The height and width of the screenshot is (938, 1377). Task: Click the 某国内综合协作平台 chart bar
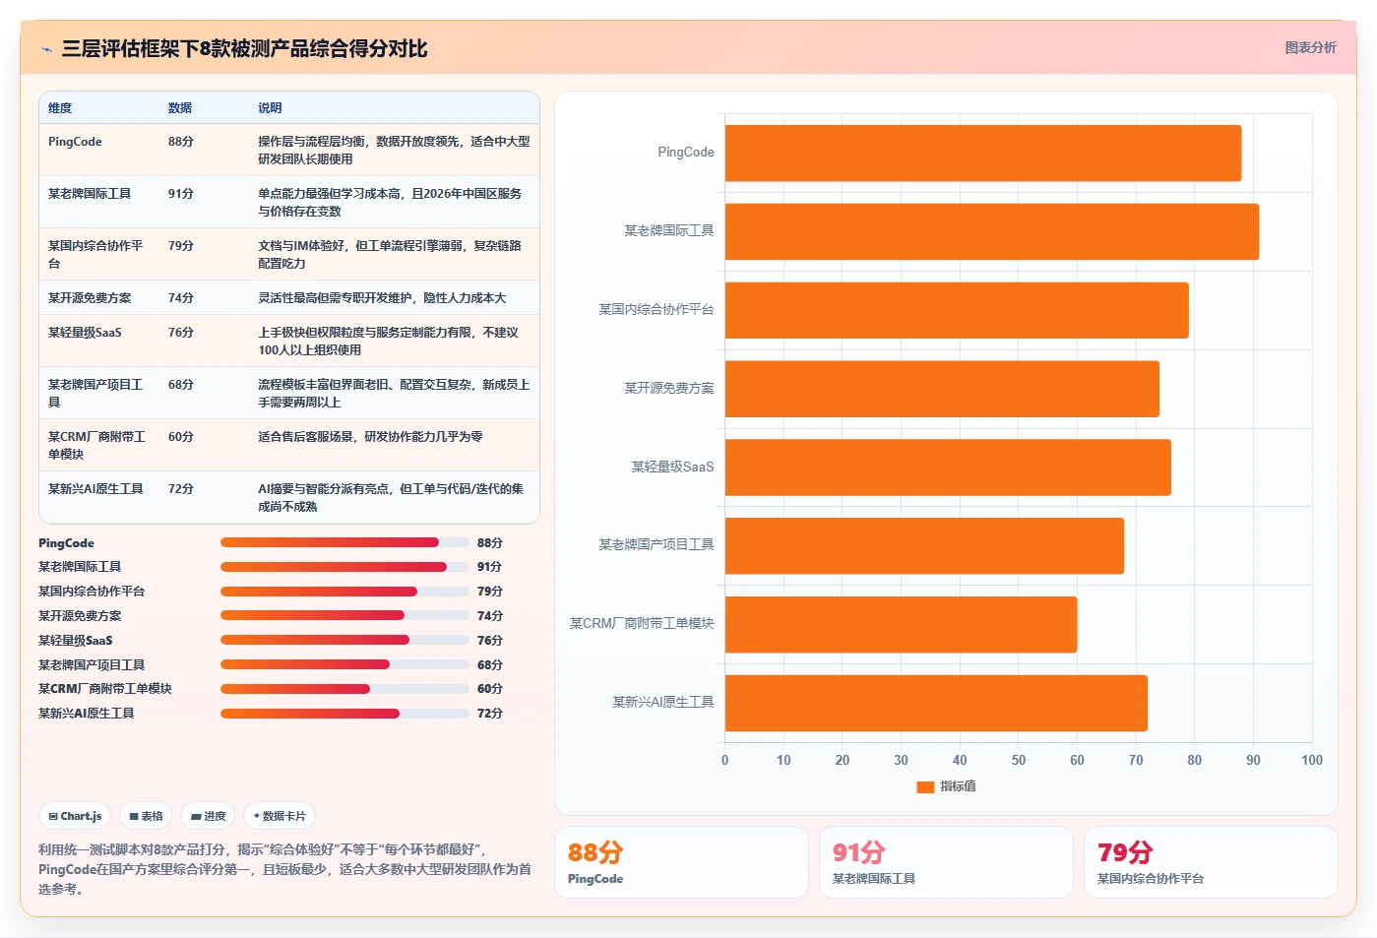[957, 310]
